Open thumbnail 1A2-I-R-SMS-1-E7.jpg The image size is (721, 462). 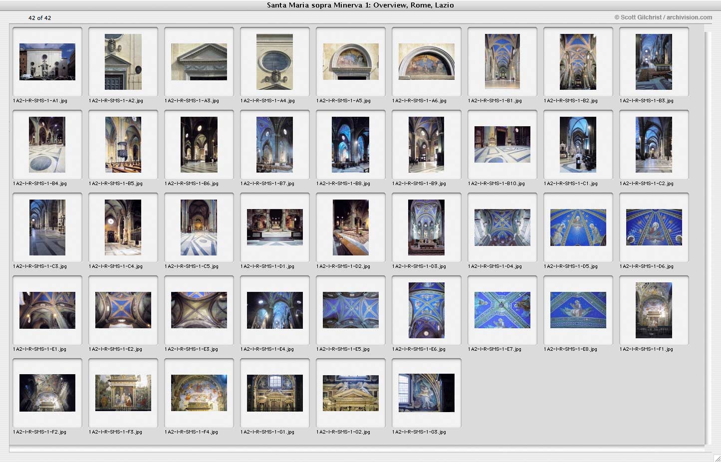(502, 310)
